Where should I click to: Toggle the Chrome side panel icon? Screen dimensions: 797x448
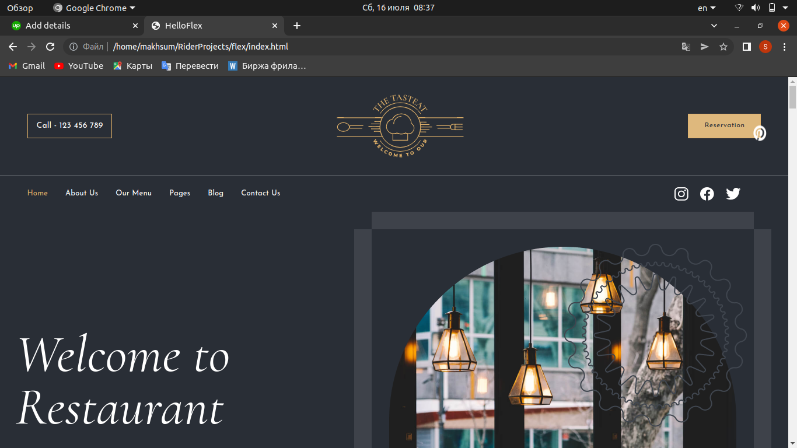click(x=746, y=47)
